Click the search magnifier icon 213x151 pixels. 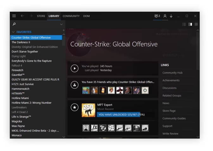tap(14, 24)
